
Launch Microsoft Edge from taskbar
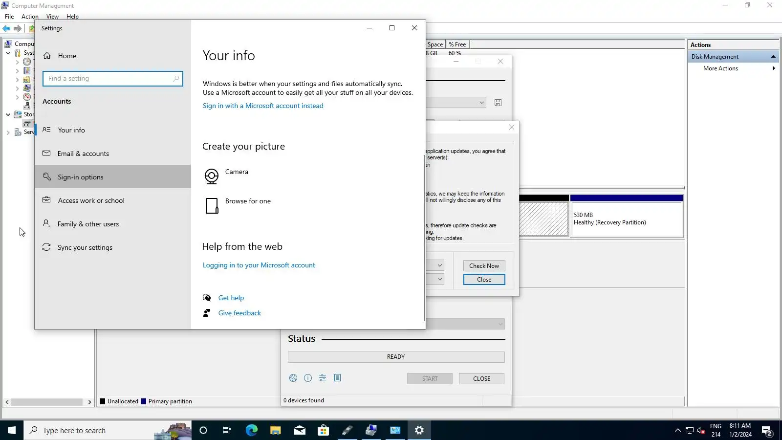(x=251, y=430)
